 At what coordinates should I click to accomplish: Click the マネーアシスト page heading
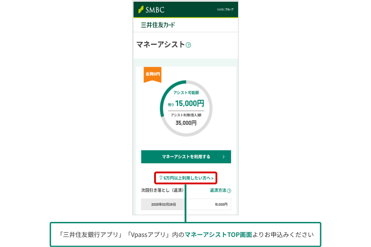tap(160, 44)
